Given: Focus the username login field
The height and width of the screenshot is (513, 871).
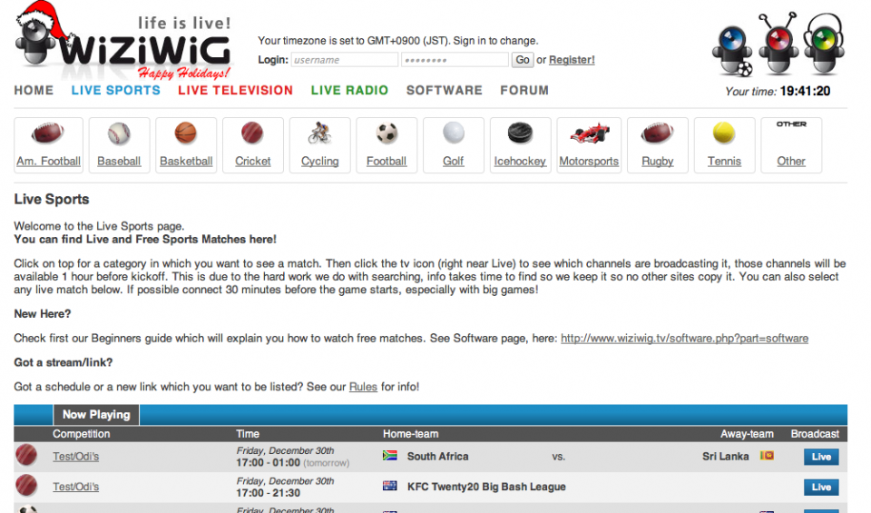Looking at the screenshot, I should (x=345, y=59).
